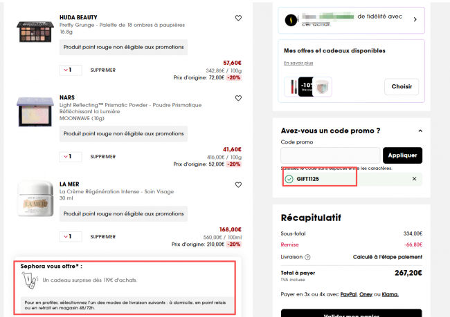Favorite the La Mer cream with the heart icon
The image size is (450, 317).
point(238,184)
